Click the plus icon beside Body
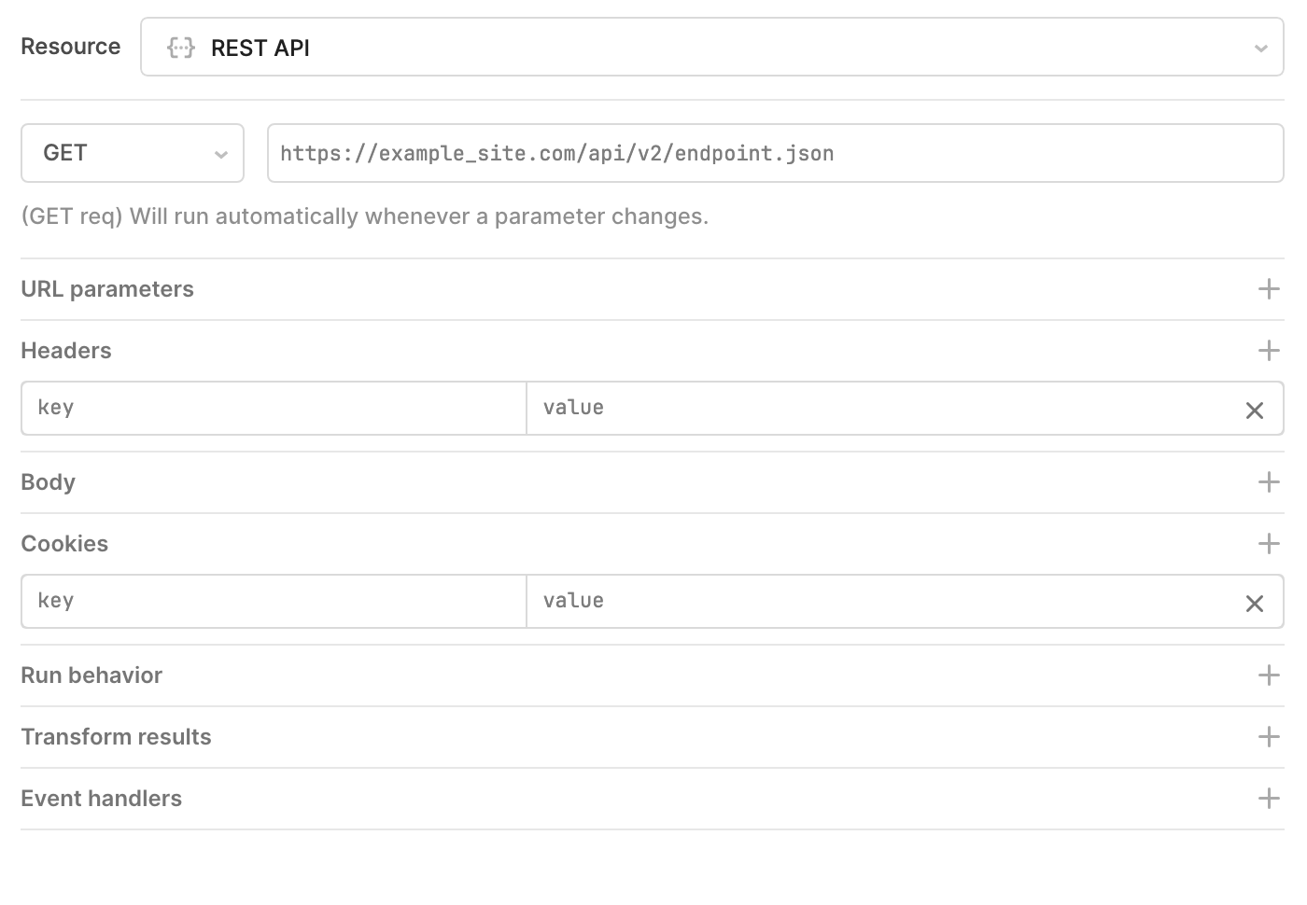This screenshot has width=1307, height=905. (x=1269, y=482)
